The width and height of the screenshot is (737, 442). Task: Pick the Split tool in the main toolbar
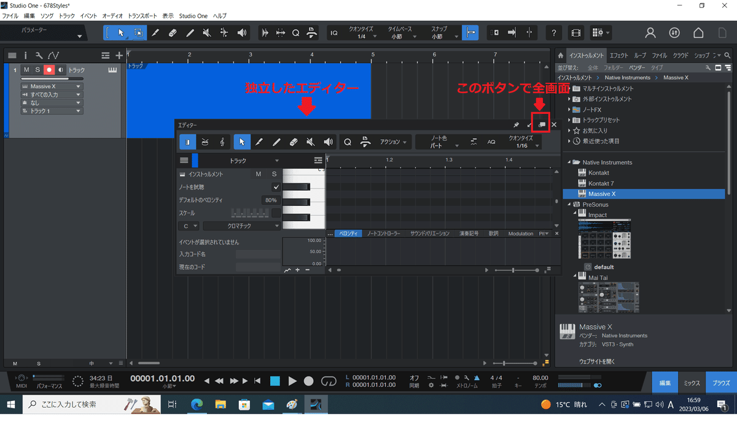[155, 33]
